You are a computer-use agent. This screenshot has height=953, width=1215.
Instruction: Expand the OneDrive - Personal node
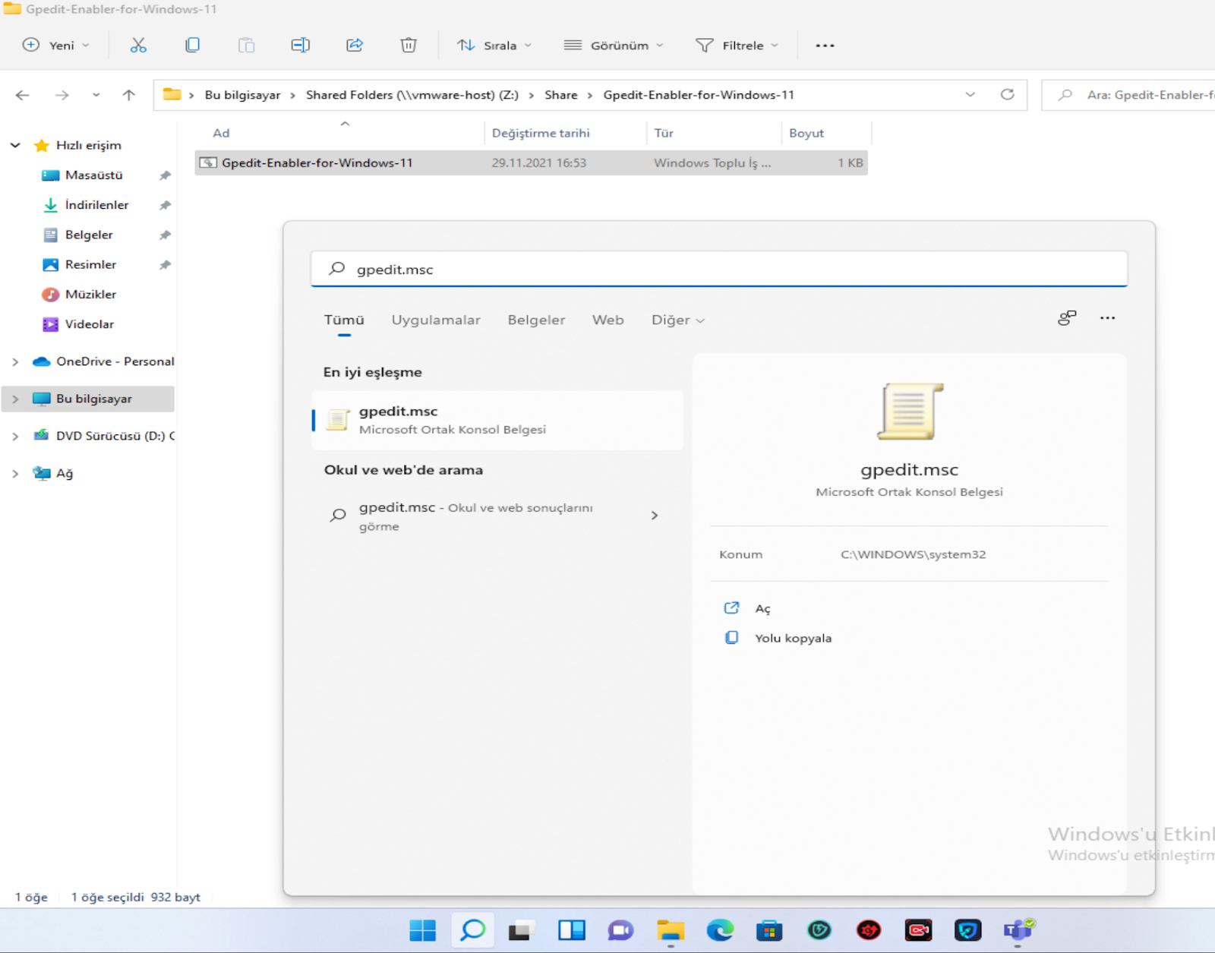click(15, 361)
